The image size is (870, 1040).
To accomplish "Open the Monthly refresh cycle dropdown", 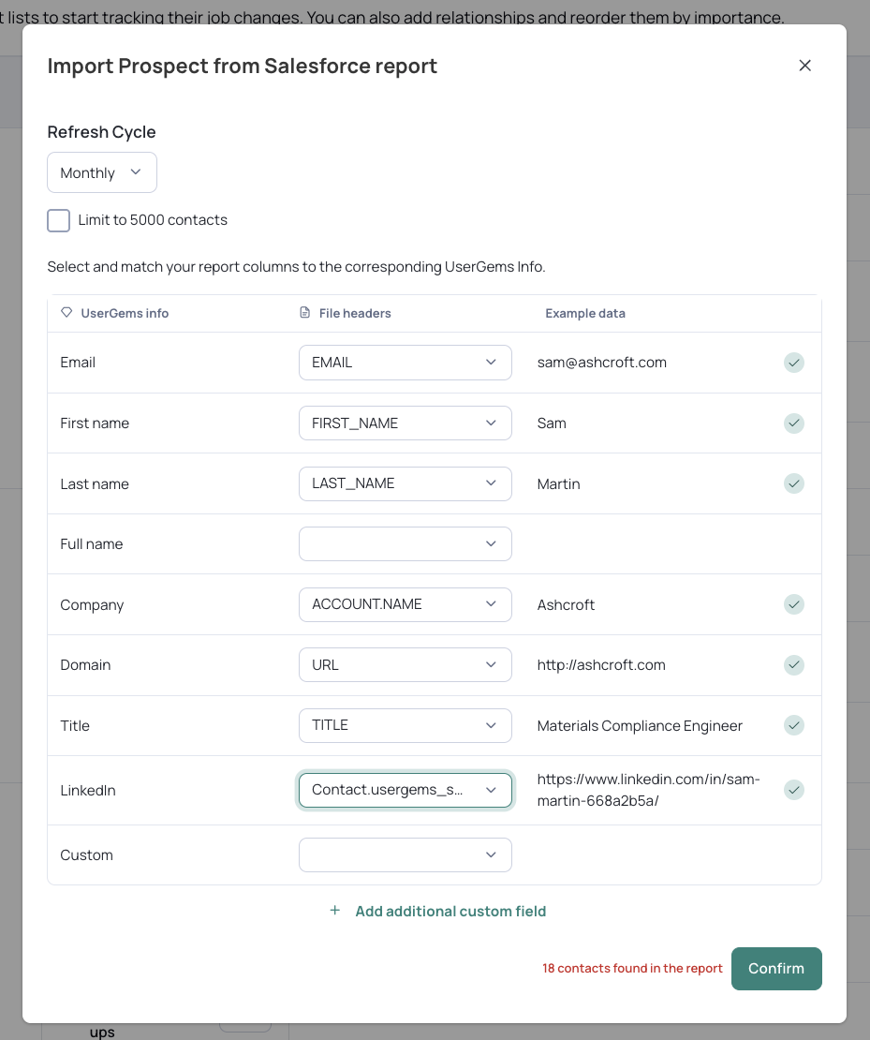I will pos(102,172).
